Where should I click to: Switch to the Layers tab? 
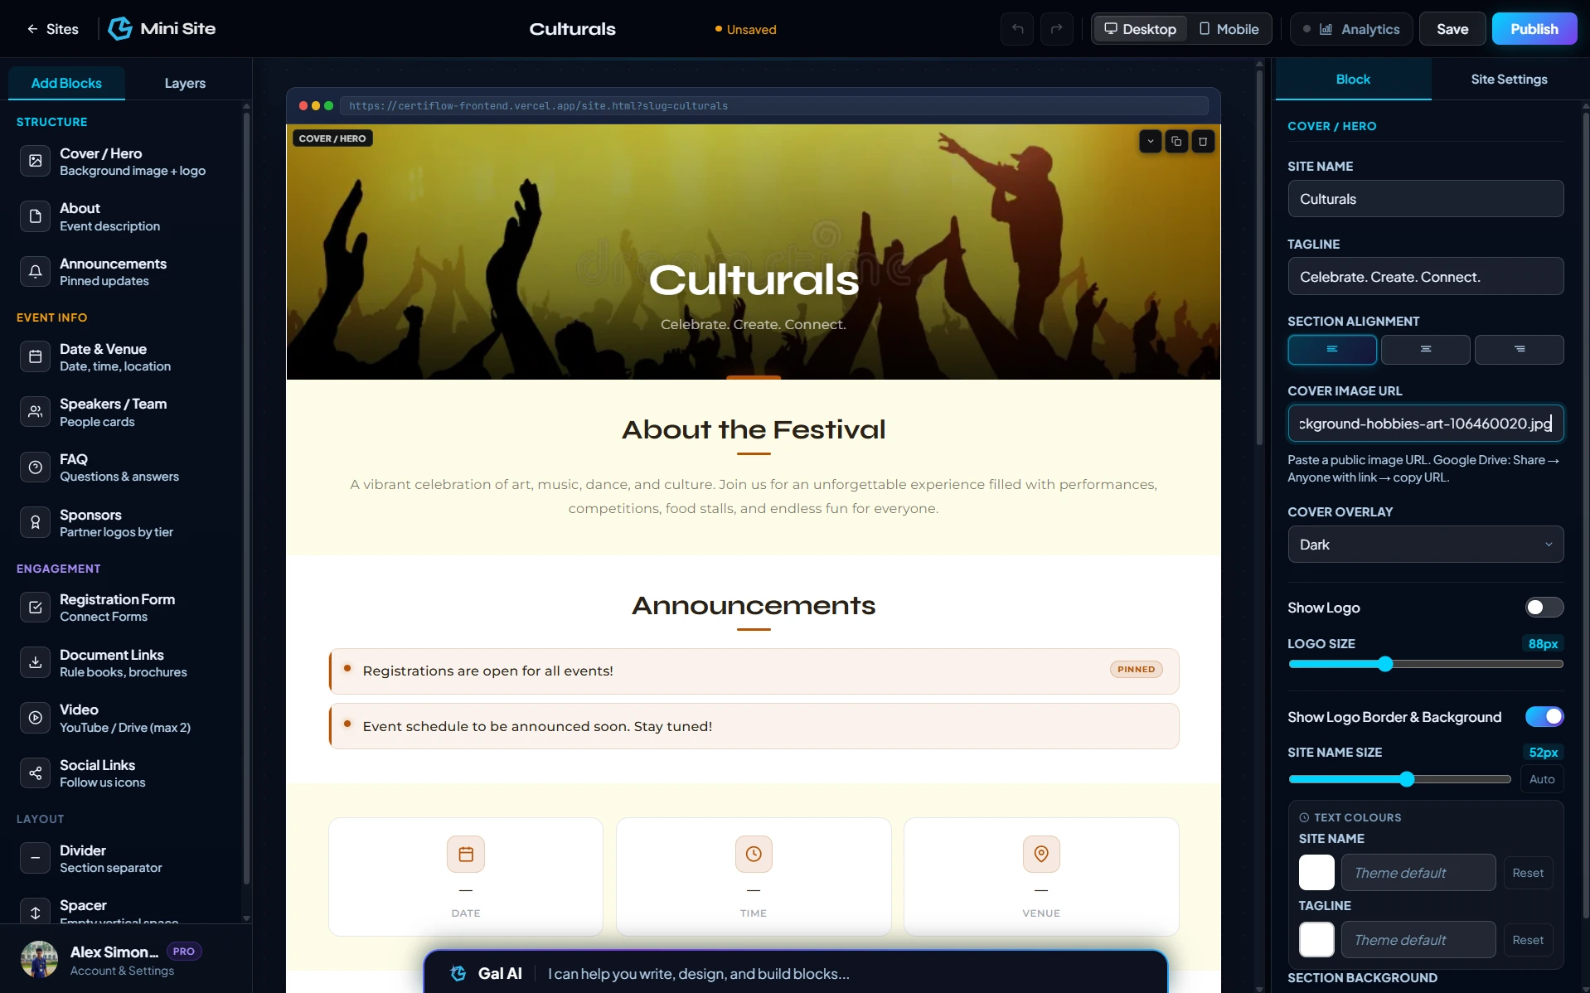point(185,83)
